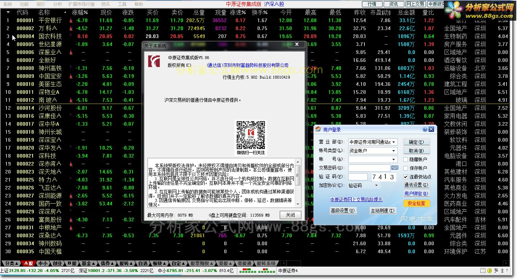Click the green-red market breadth indicator

257,271
